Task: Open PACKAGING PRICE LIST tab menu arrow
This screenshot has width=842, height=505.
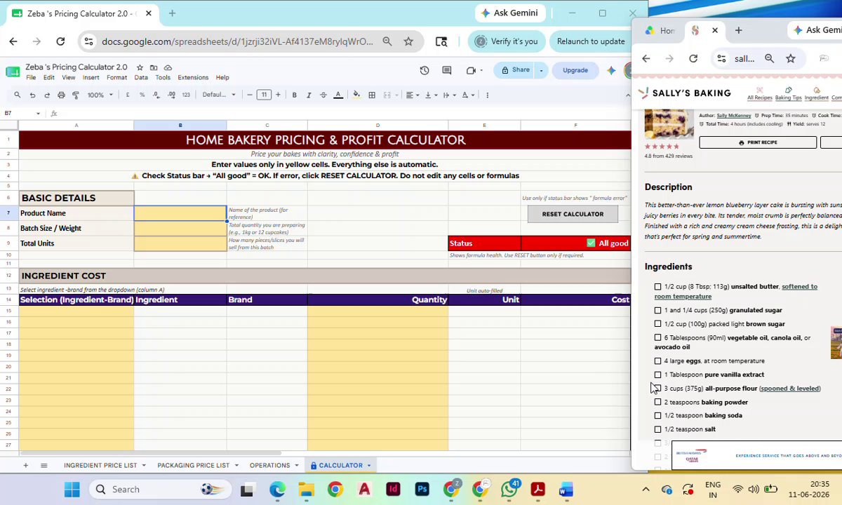Action: pos(236,465)
